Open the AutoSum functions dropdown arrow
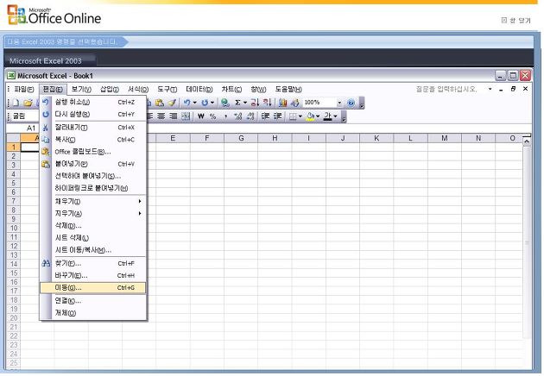This screenshot has width=544, height=376. (245, 103)
